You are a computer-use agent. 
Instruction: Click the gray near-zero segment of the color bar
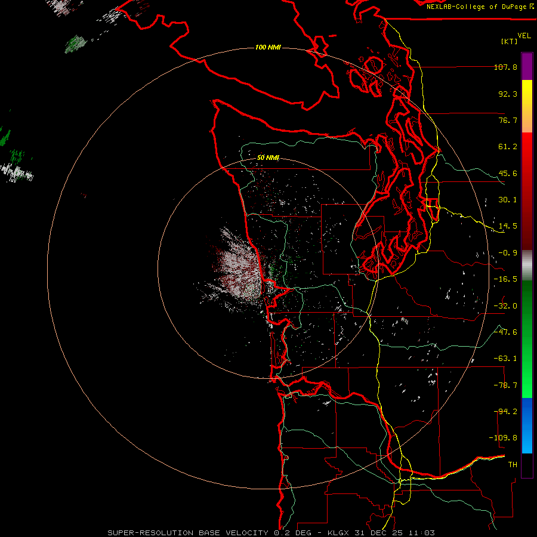(x=527, y=266)
